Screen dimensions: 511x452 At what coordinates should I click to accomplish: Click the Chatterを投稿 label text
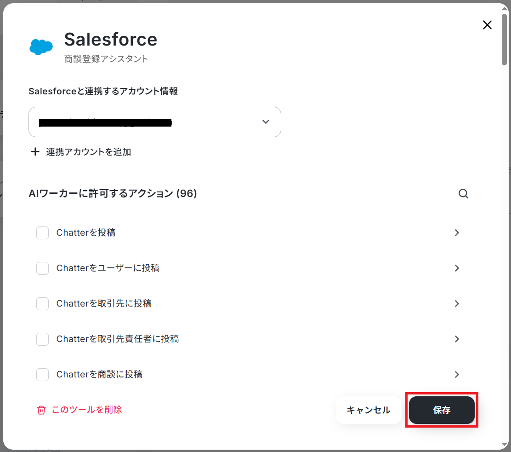(86, 233)
